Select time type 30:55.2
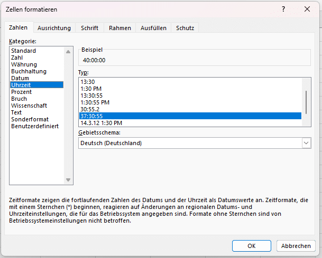 190,109
